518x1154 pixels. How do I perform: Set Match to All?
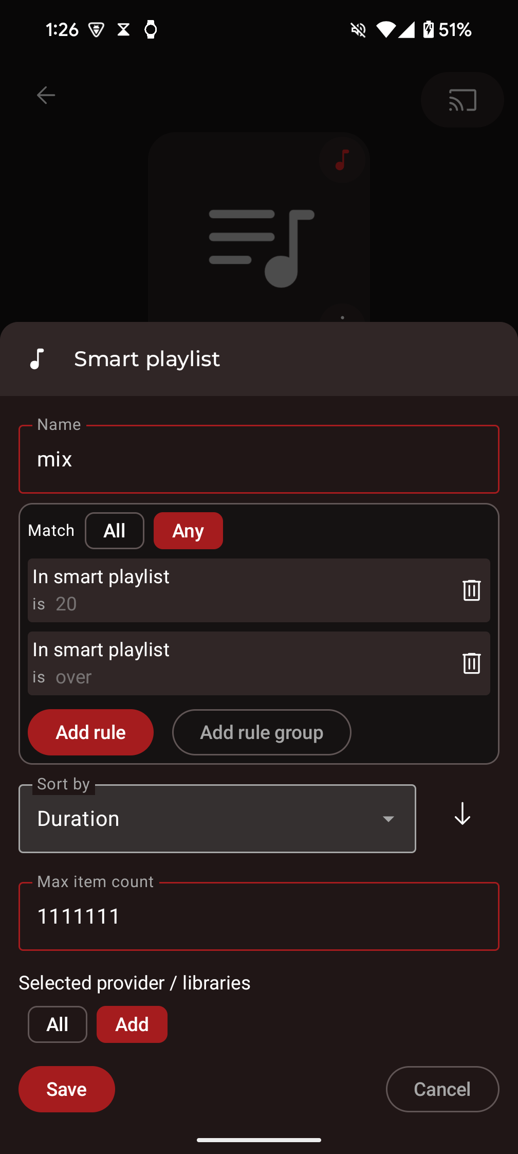115,531
